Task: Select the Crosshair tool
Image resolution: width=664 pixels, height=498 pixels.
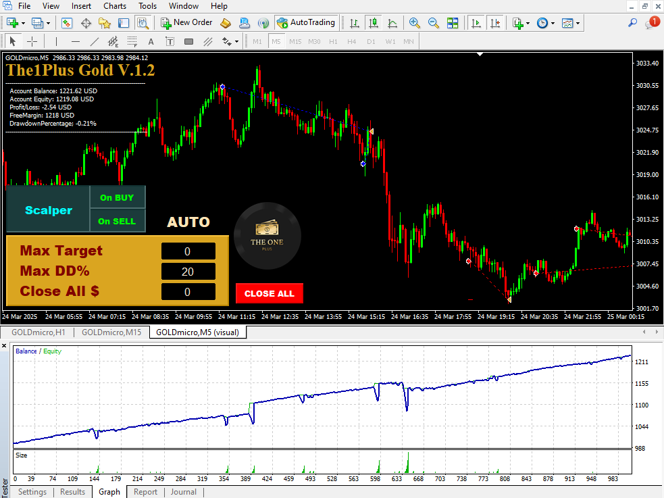Action: (32, 41)
